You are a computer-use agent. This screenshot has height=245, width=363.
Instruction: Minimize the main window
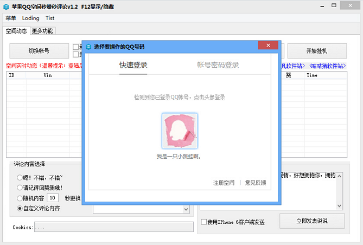point(322,6)
